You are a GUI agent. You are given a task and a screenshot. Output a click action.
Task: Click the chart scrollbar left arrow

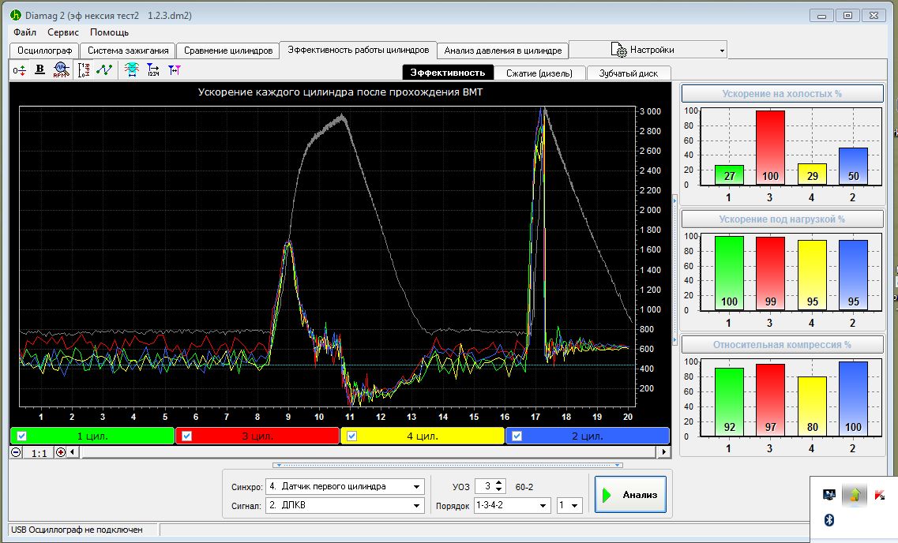[x=73, y=452]
